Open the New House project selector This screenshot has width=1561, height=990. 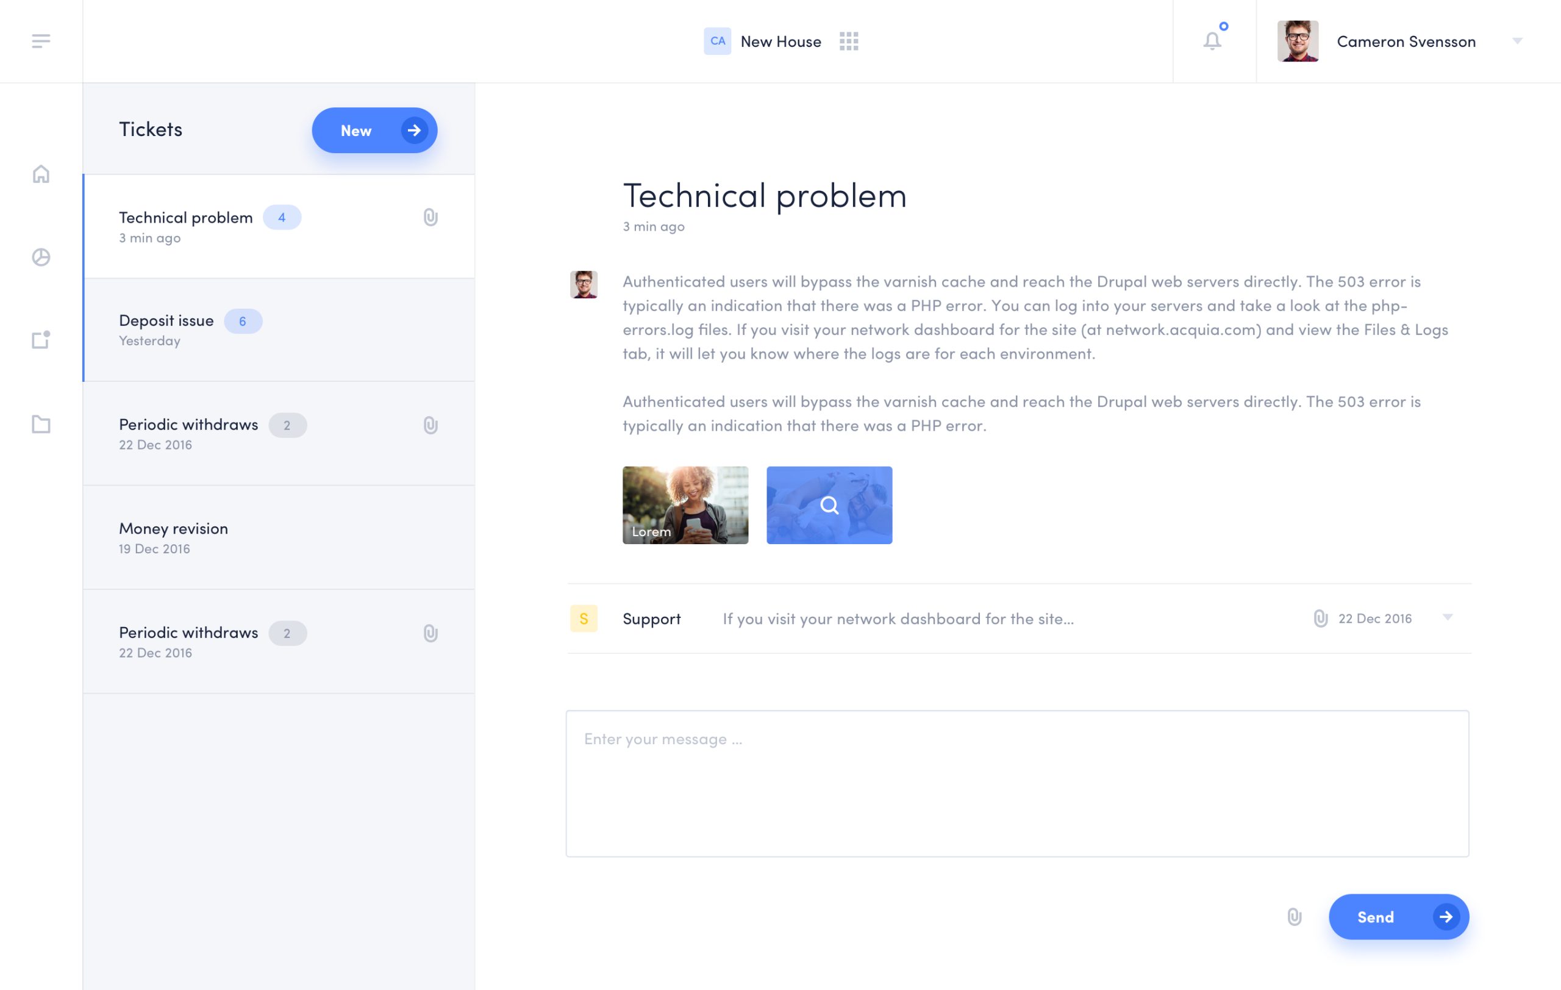[x=762, y=41]
